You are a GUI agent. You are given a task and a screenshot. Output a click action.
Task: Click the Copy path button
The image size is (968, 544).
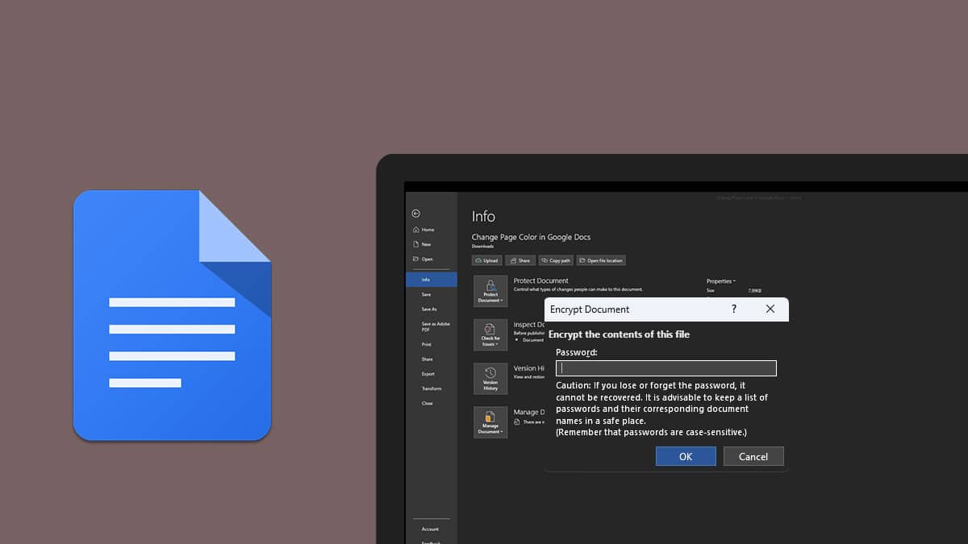[x=556, y=260]
